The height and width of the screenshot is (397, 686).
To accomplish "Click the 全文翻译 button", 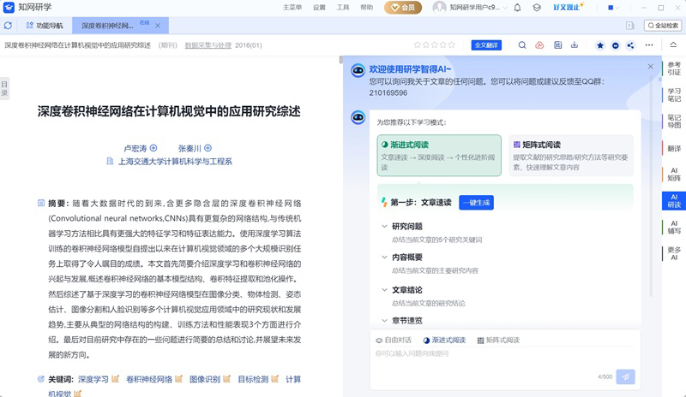I will pyautogui.click(x=486, y=45).
